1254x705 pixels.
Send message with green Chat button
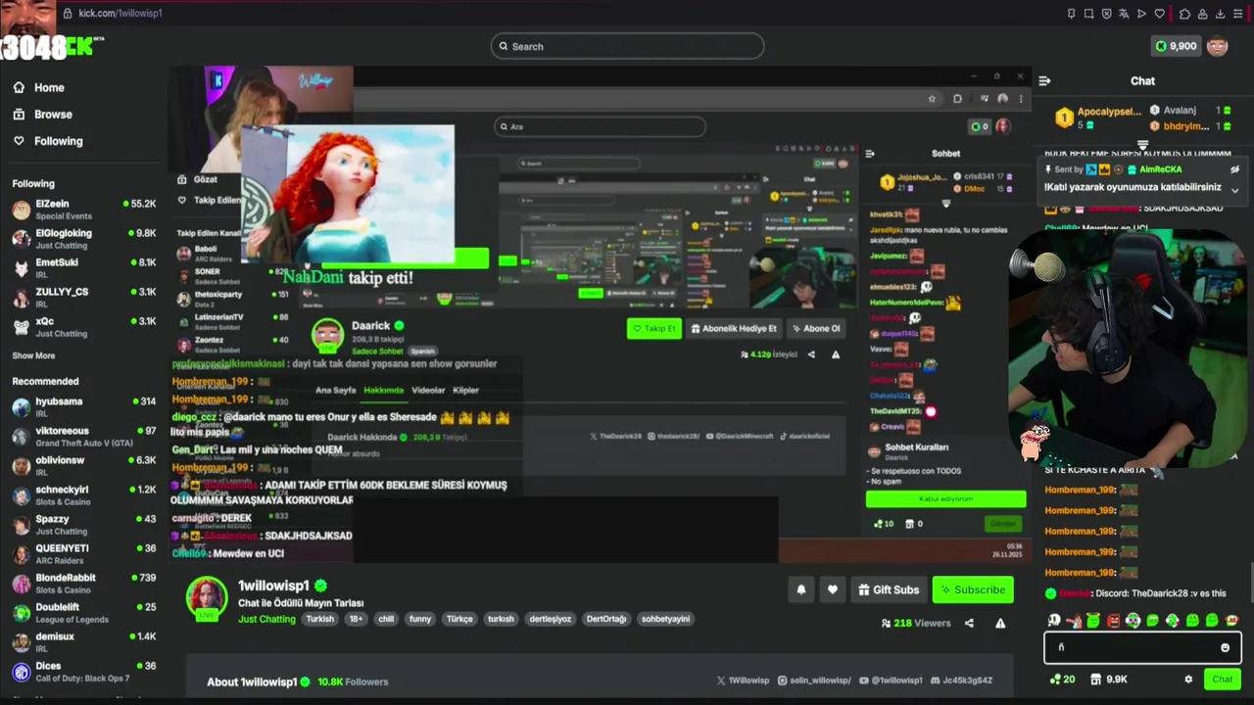pyautogui.click(x=1222, y=679)
